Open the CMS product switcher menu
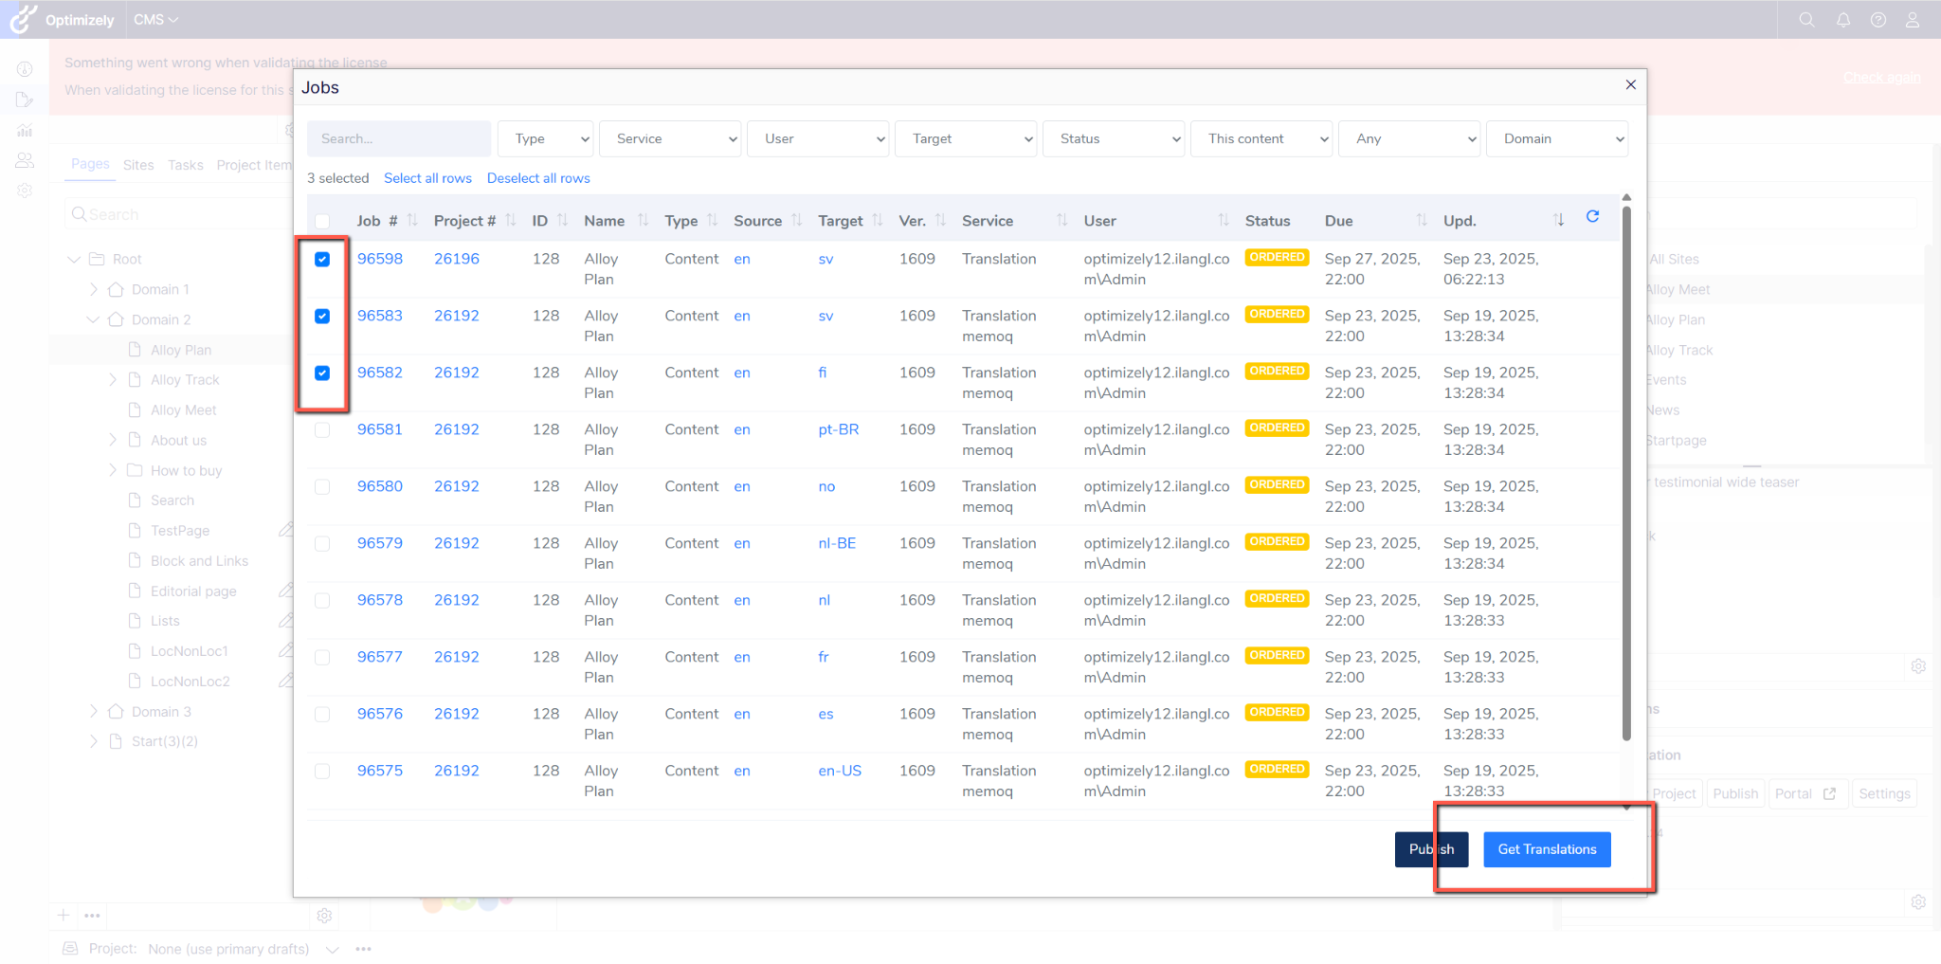 click(x=155, y=20)
